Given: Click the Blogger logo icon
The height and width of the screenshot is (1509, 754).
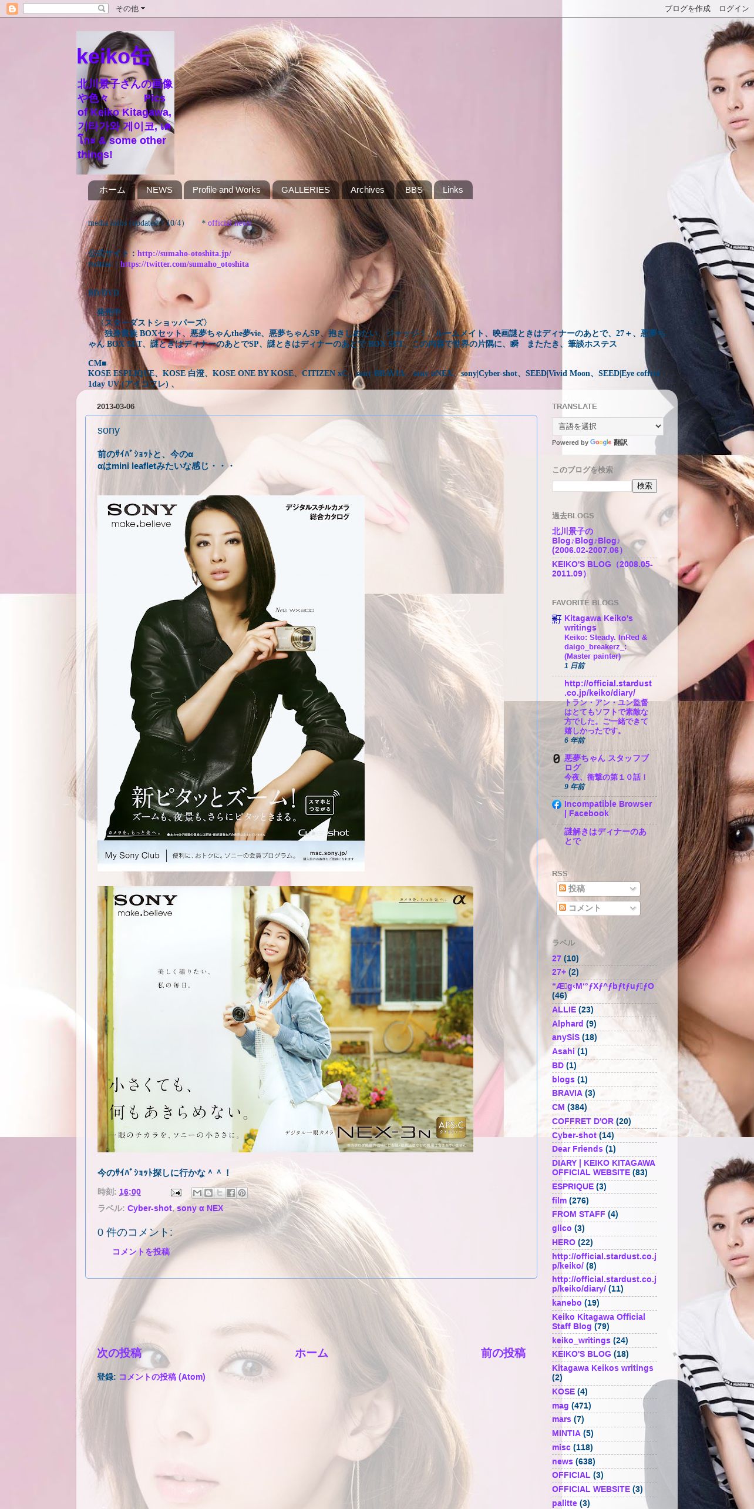Looking at the screenshot, I should [12, 9].
